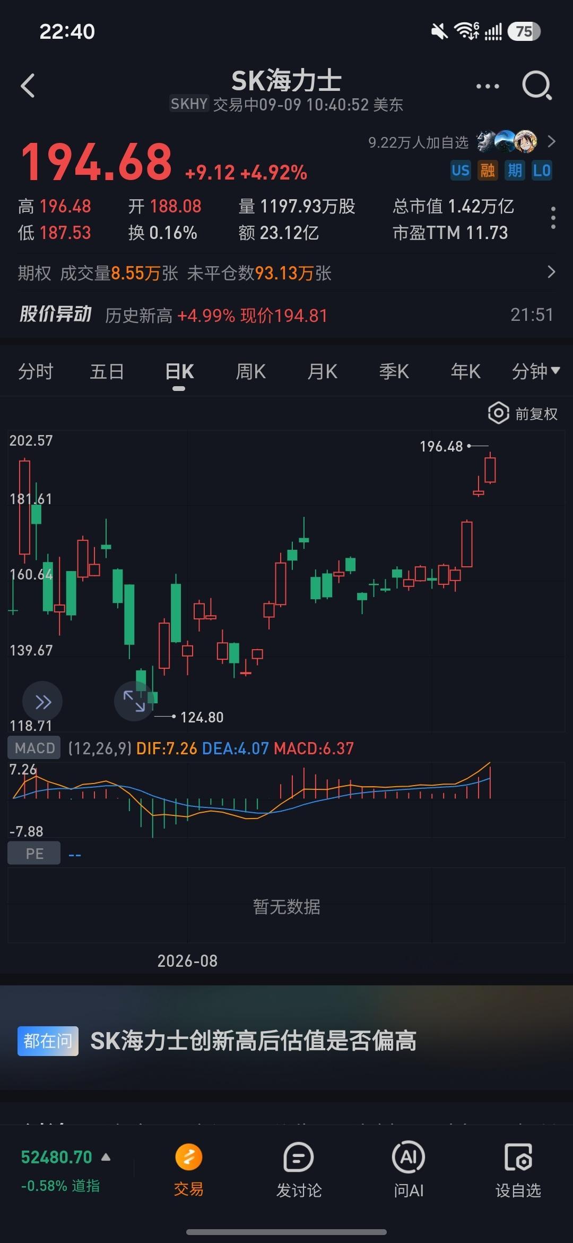
Task: Tap chart low marker 124.80
Action: click(202, 717)
